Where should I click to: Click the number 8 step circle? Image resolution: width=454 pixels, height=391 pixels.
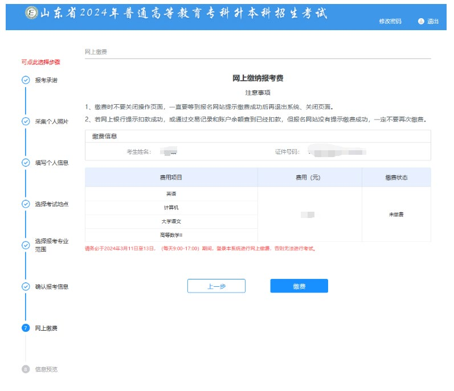click(26, 369)
